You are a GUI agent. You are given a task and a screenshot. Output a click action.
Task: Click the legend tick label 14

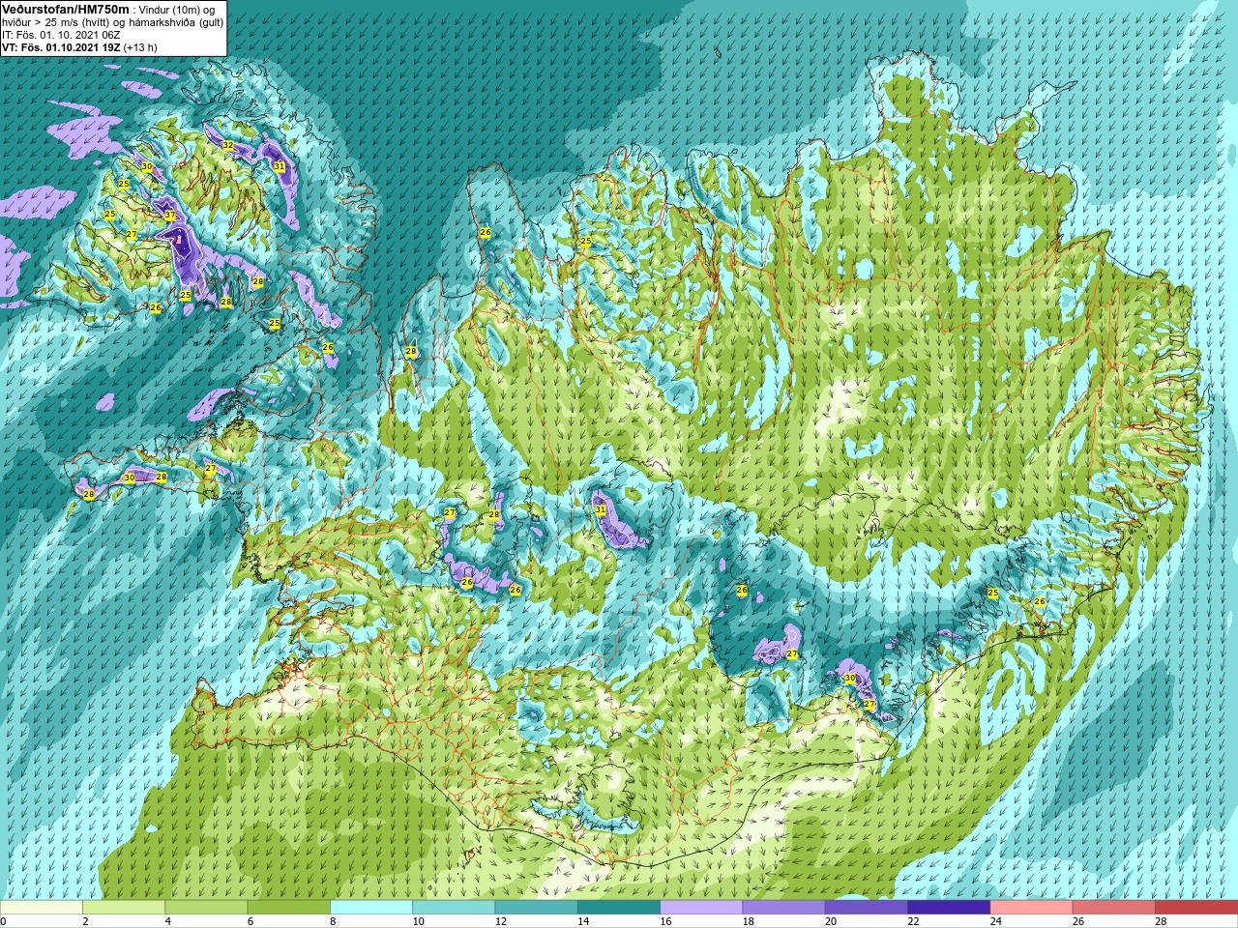[583, 922]
